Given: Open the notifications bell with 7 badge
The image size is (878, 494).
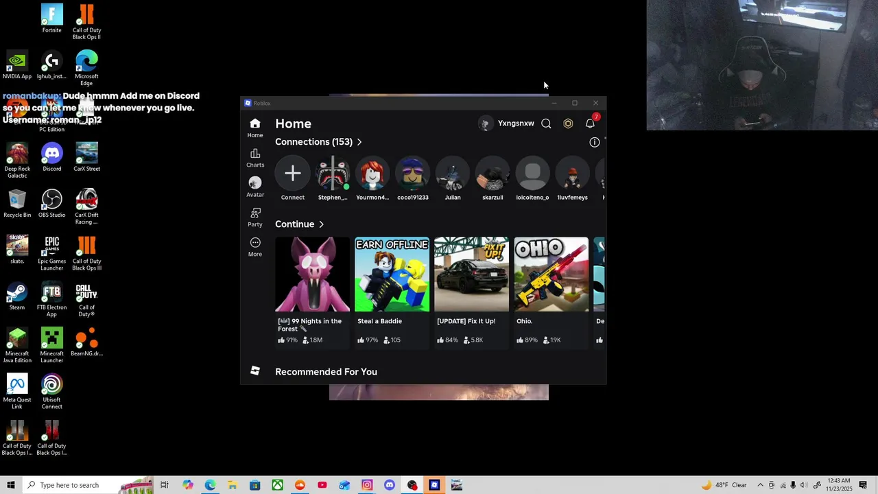Looking at the screenshot, I should pyautogui.click(x=590, y=123).
